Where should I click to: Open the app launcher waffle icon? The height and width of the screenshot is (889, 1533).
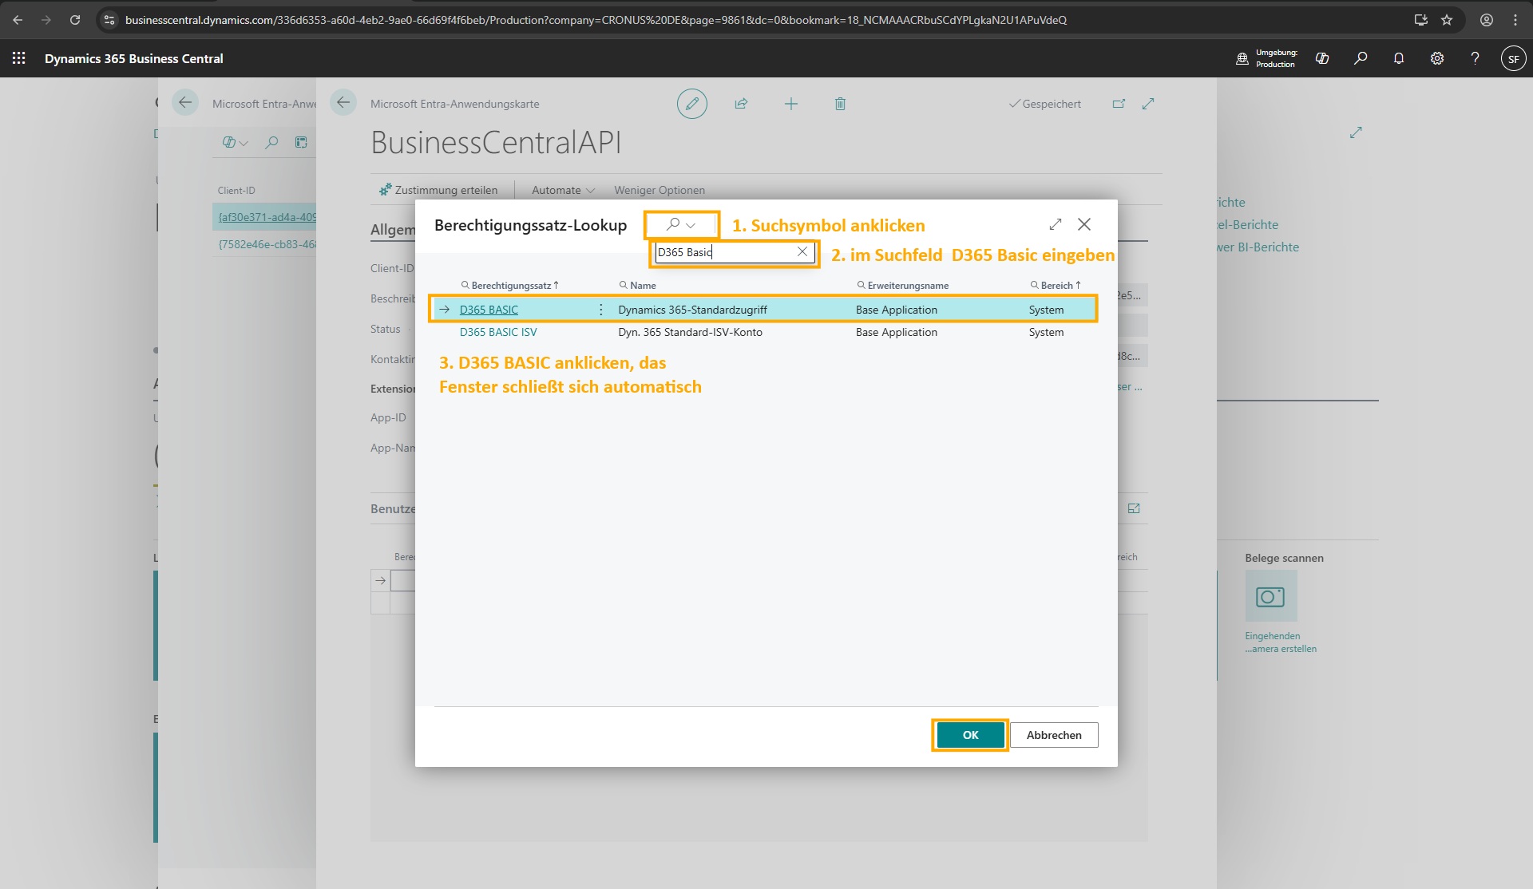coord(19,58)
